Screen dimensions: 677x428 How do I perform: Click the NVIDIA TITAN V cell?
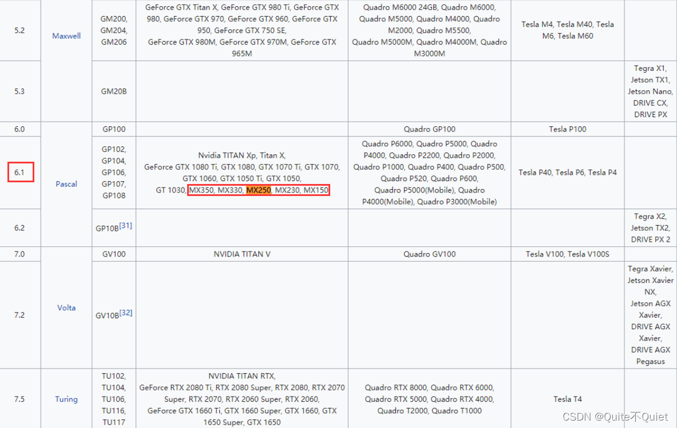coord(241,254)
